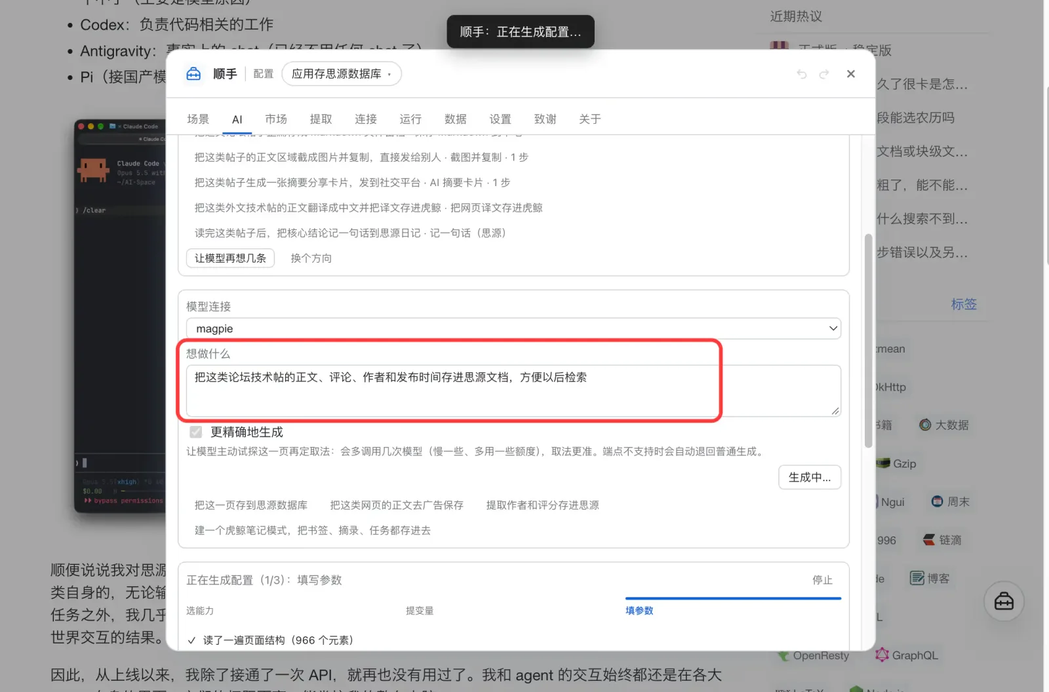Click the 链滴 tag icon
This screenshot has height=692, width=1049.
coord(929,540)
